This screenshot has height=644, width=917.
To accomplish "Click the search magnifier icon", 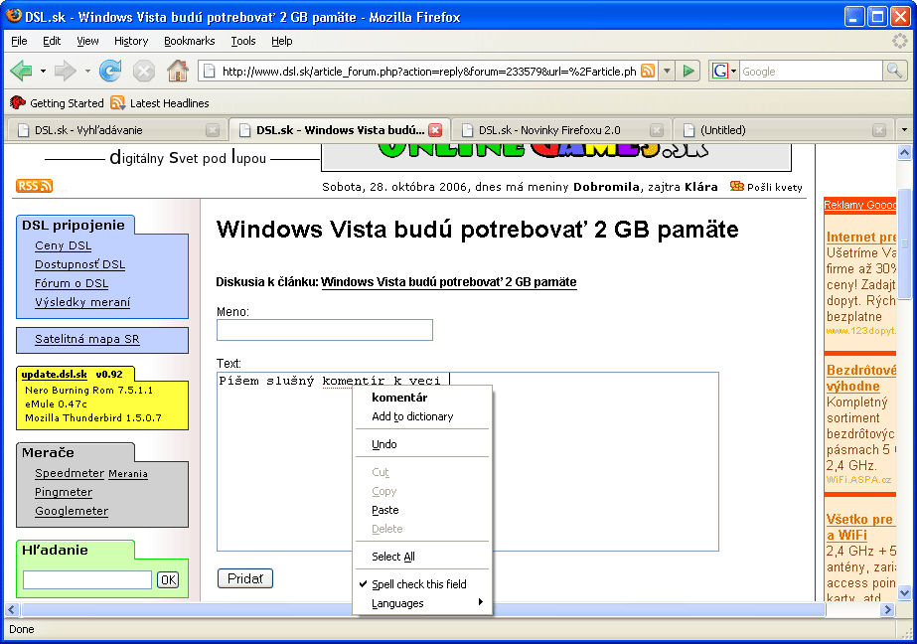I will pos(894,71).
